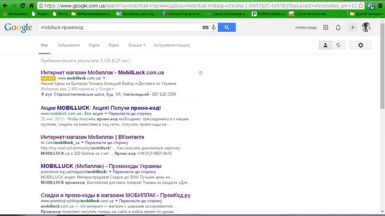385x216 pixels.
Task: Expand the Більше dropdown
Action: [137, 45]
